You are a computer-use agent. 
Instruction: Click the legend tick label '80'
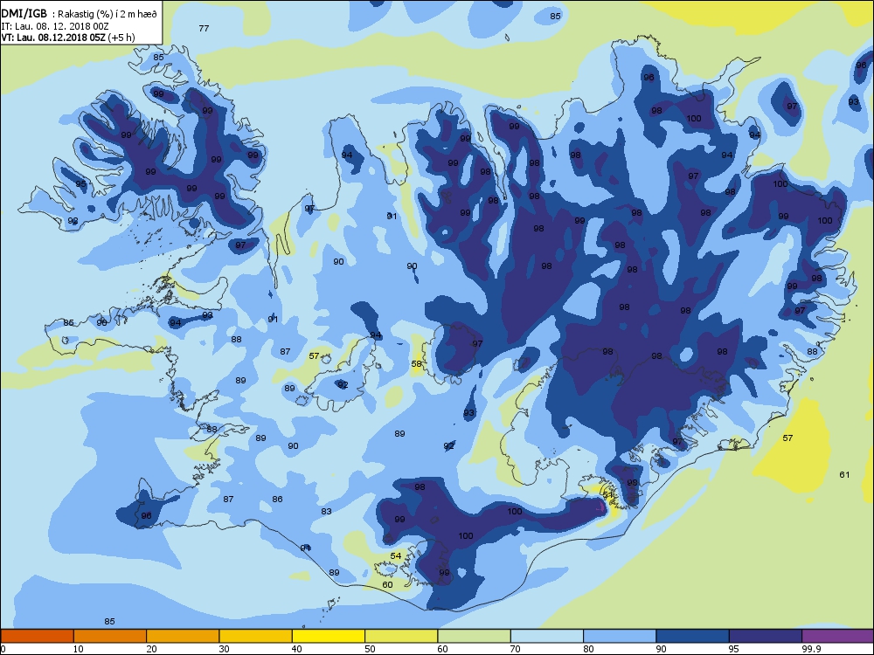588,649
